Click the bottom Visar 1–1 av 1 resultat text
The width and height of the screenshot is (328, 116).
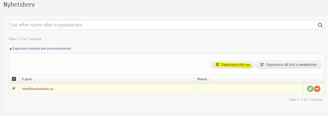click(x=305, y=99)
